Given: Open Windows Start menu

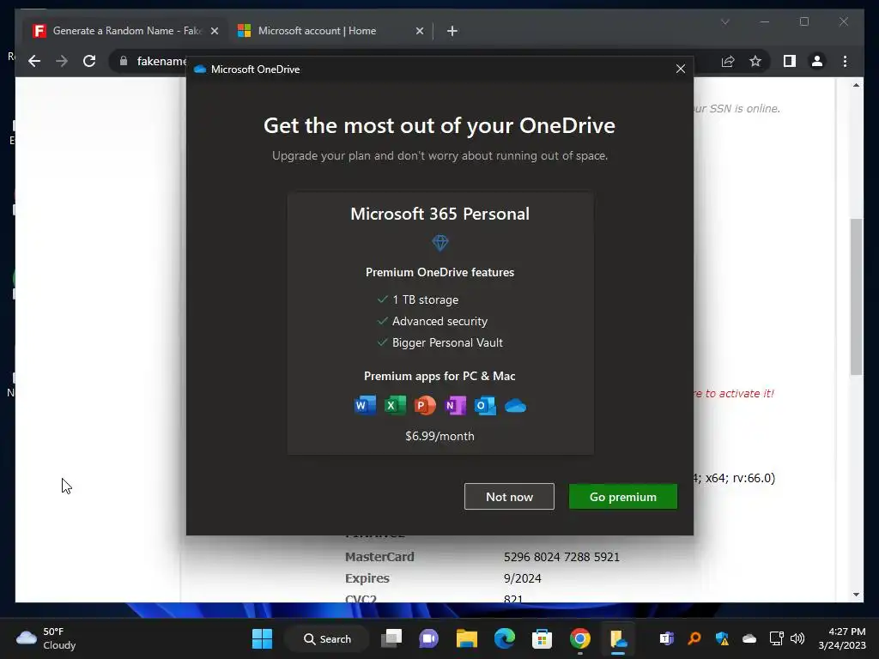Looking at the screenshot, I should coord(262,638).
